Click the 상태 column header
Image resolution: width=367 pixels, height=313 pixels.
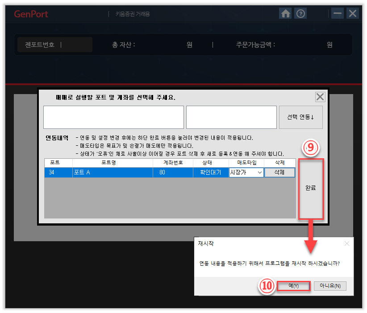[211, 163]
